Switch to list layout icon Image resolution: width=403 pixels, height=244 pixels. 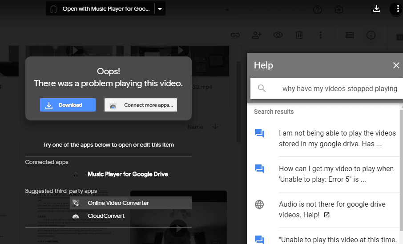pos(350,35)
